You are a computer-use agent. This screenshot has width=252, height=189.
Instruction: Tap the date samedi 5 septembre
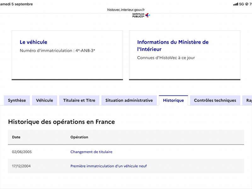pos(16,4)
